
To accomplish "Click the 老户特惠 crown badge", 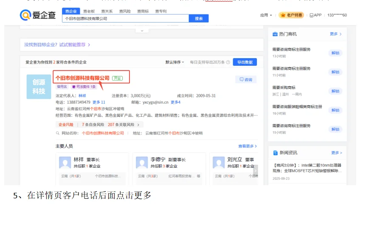I will pos(291,15).
